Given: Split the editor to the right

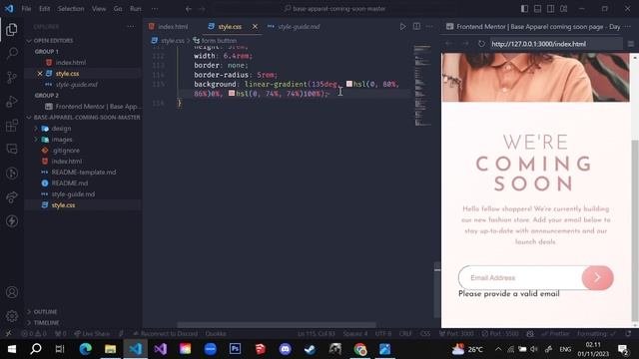Looking at the screenshot, I should coord(416,27).
